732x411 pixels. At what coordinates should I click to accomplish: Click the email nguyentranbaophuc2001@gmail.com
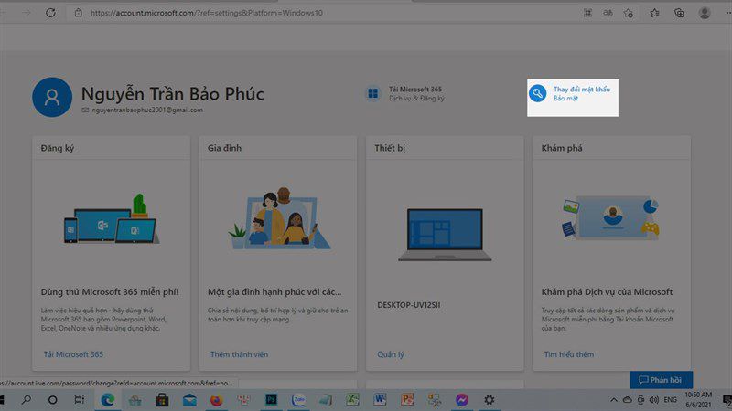pyautogui.click(x=147, y=110)
